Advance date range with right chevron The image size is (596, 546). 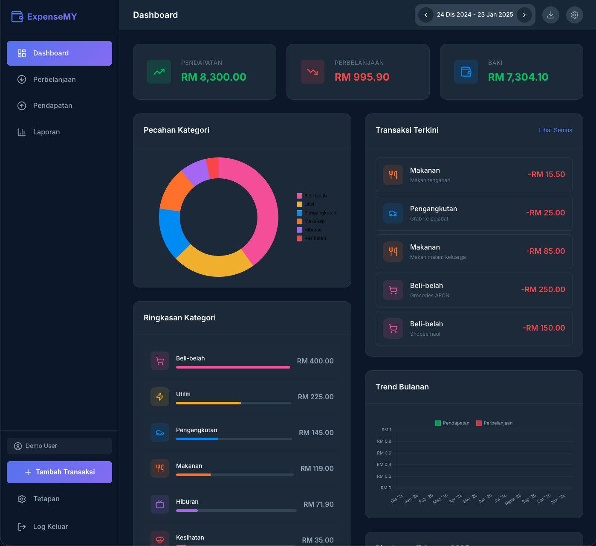[524, 15]
